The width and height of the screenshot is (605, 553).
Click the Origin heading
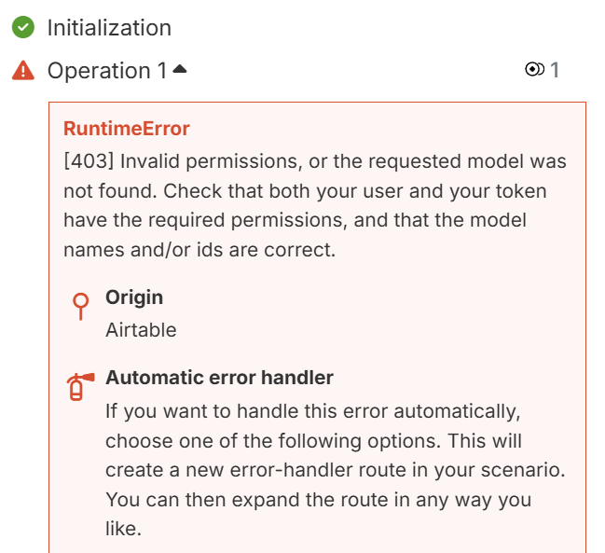[x=134, y=297]
